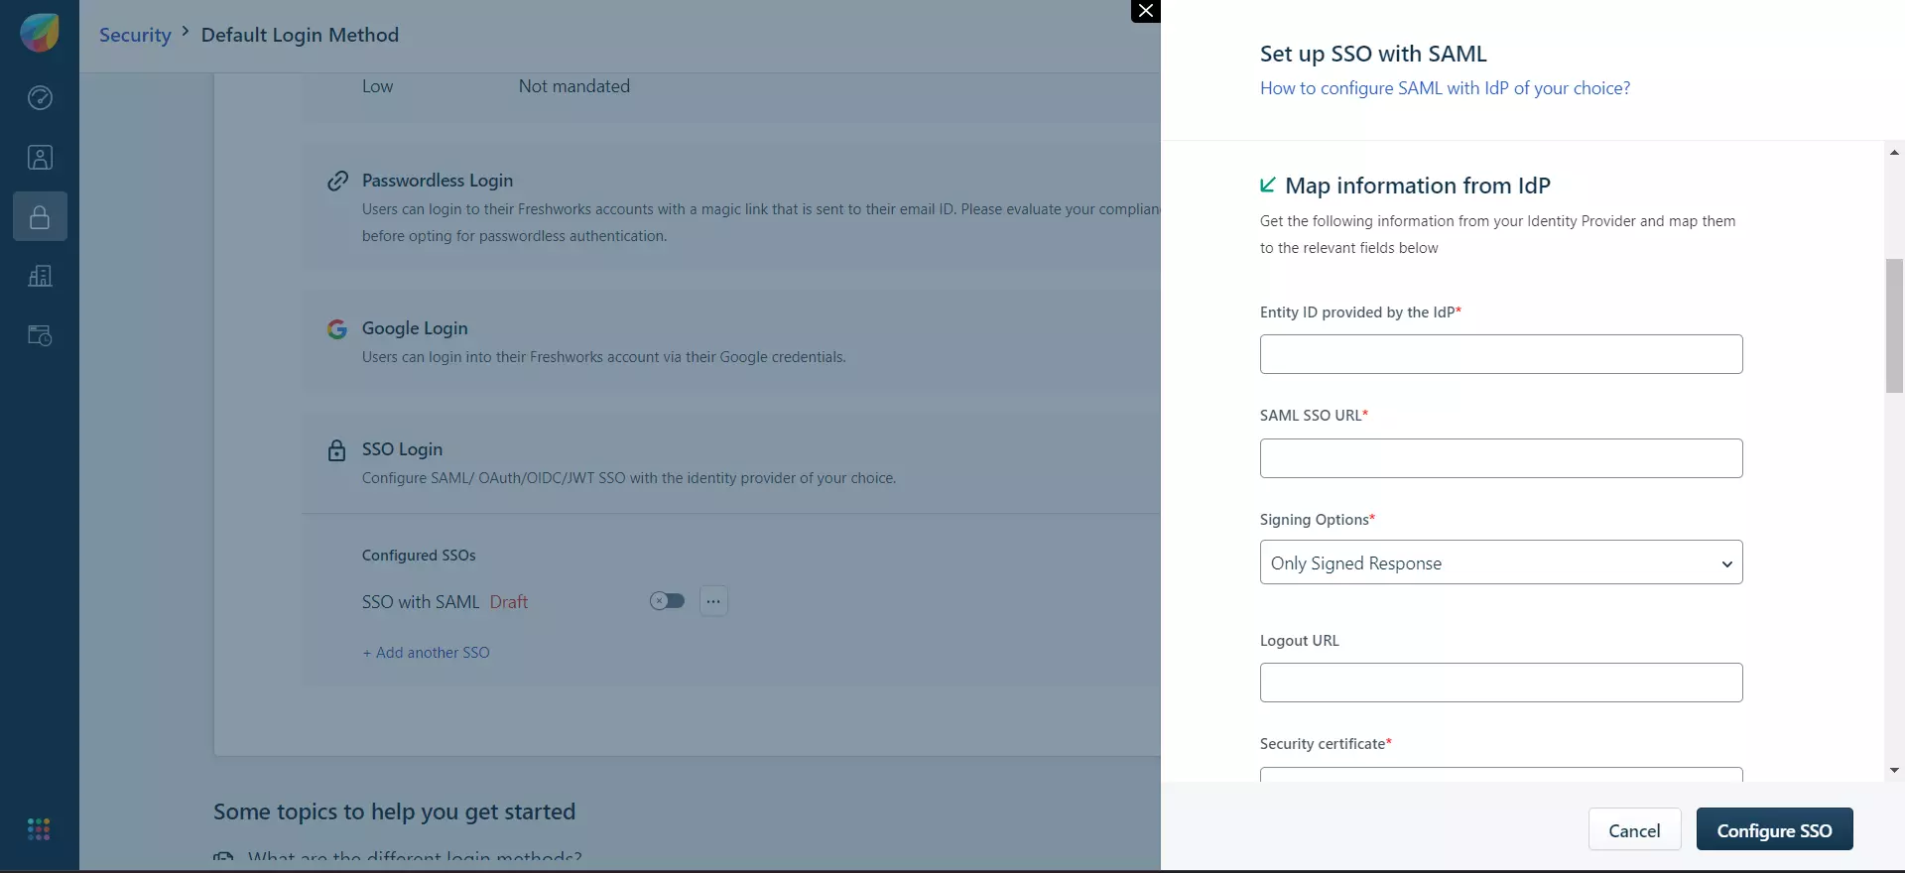Click the Some topics to help heading

pos(394,811)
